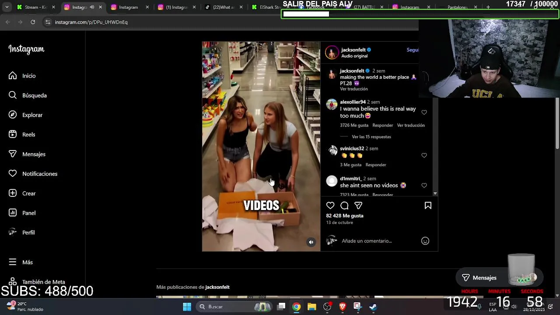This screenshot has height=315, width=560.
Task: Click alexollier94's avatar in the comments
Action: 332,105
